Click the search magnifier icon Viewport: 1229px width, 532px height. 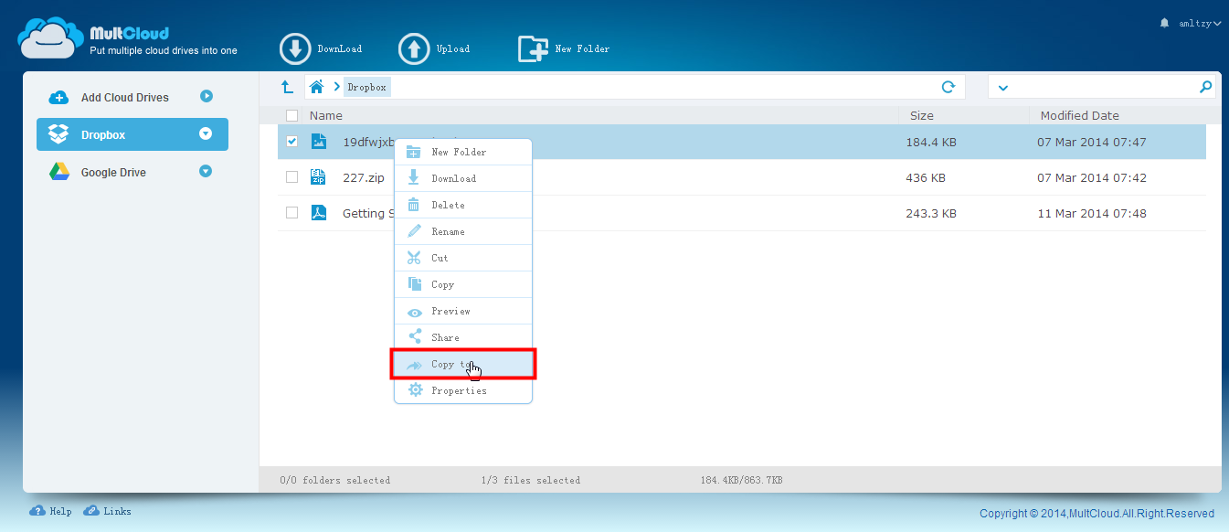pyautogui.click(x=1206, y=87)
